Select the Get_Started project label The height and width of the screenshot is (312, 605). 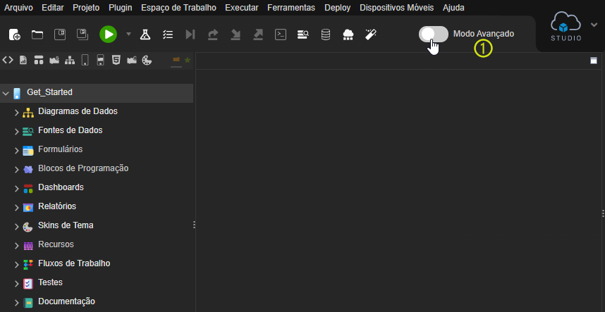pos(49,92)
